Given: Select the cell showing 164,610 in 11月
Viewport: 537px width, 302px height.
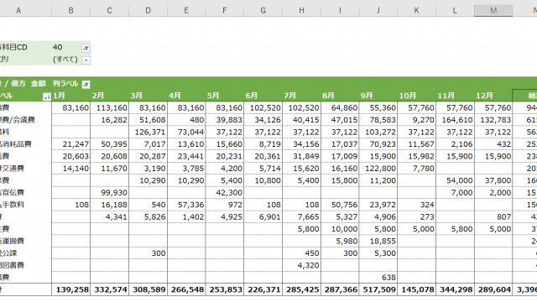Looking at the screenshot, I should [455, 120].
